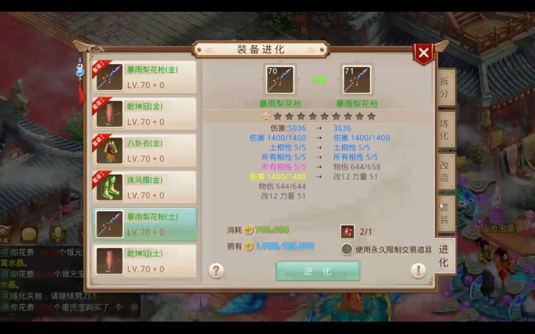Viewport: 535px width, 334px height.
Task: Select 疾风履(金) equipment entry
Action: 144,188
